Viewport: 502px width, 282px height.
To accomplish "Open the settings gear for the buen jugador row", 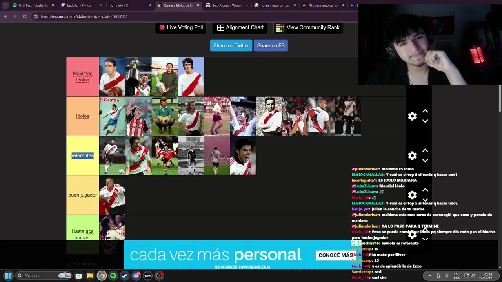I will coord(412,195).
